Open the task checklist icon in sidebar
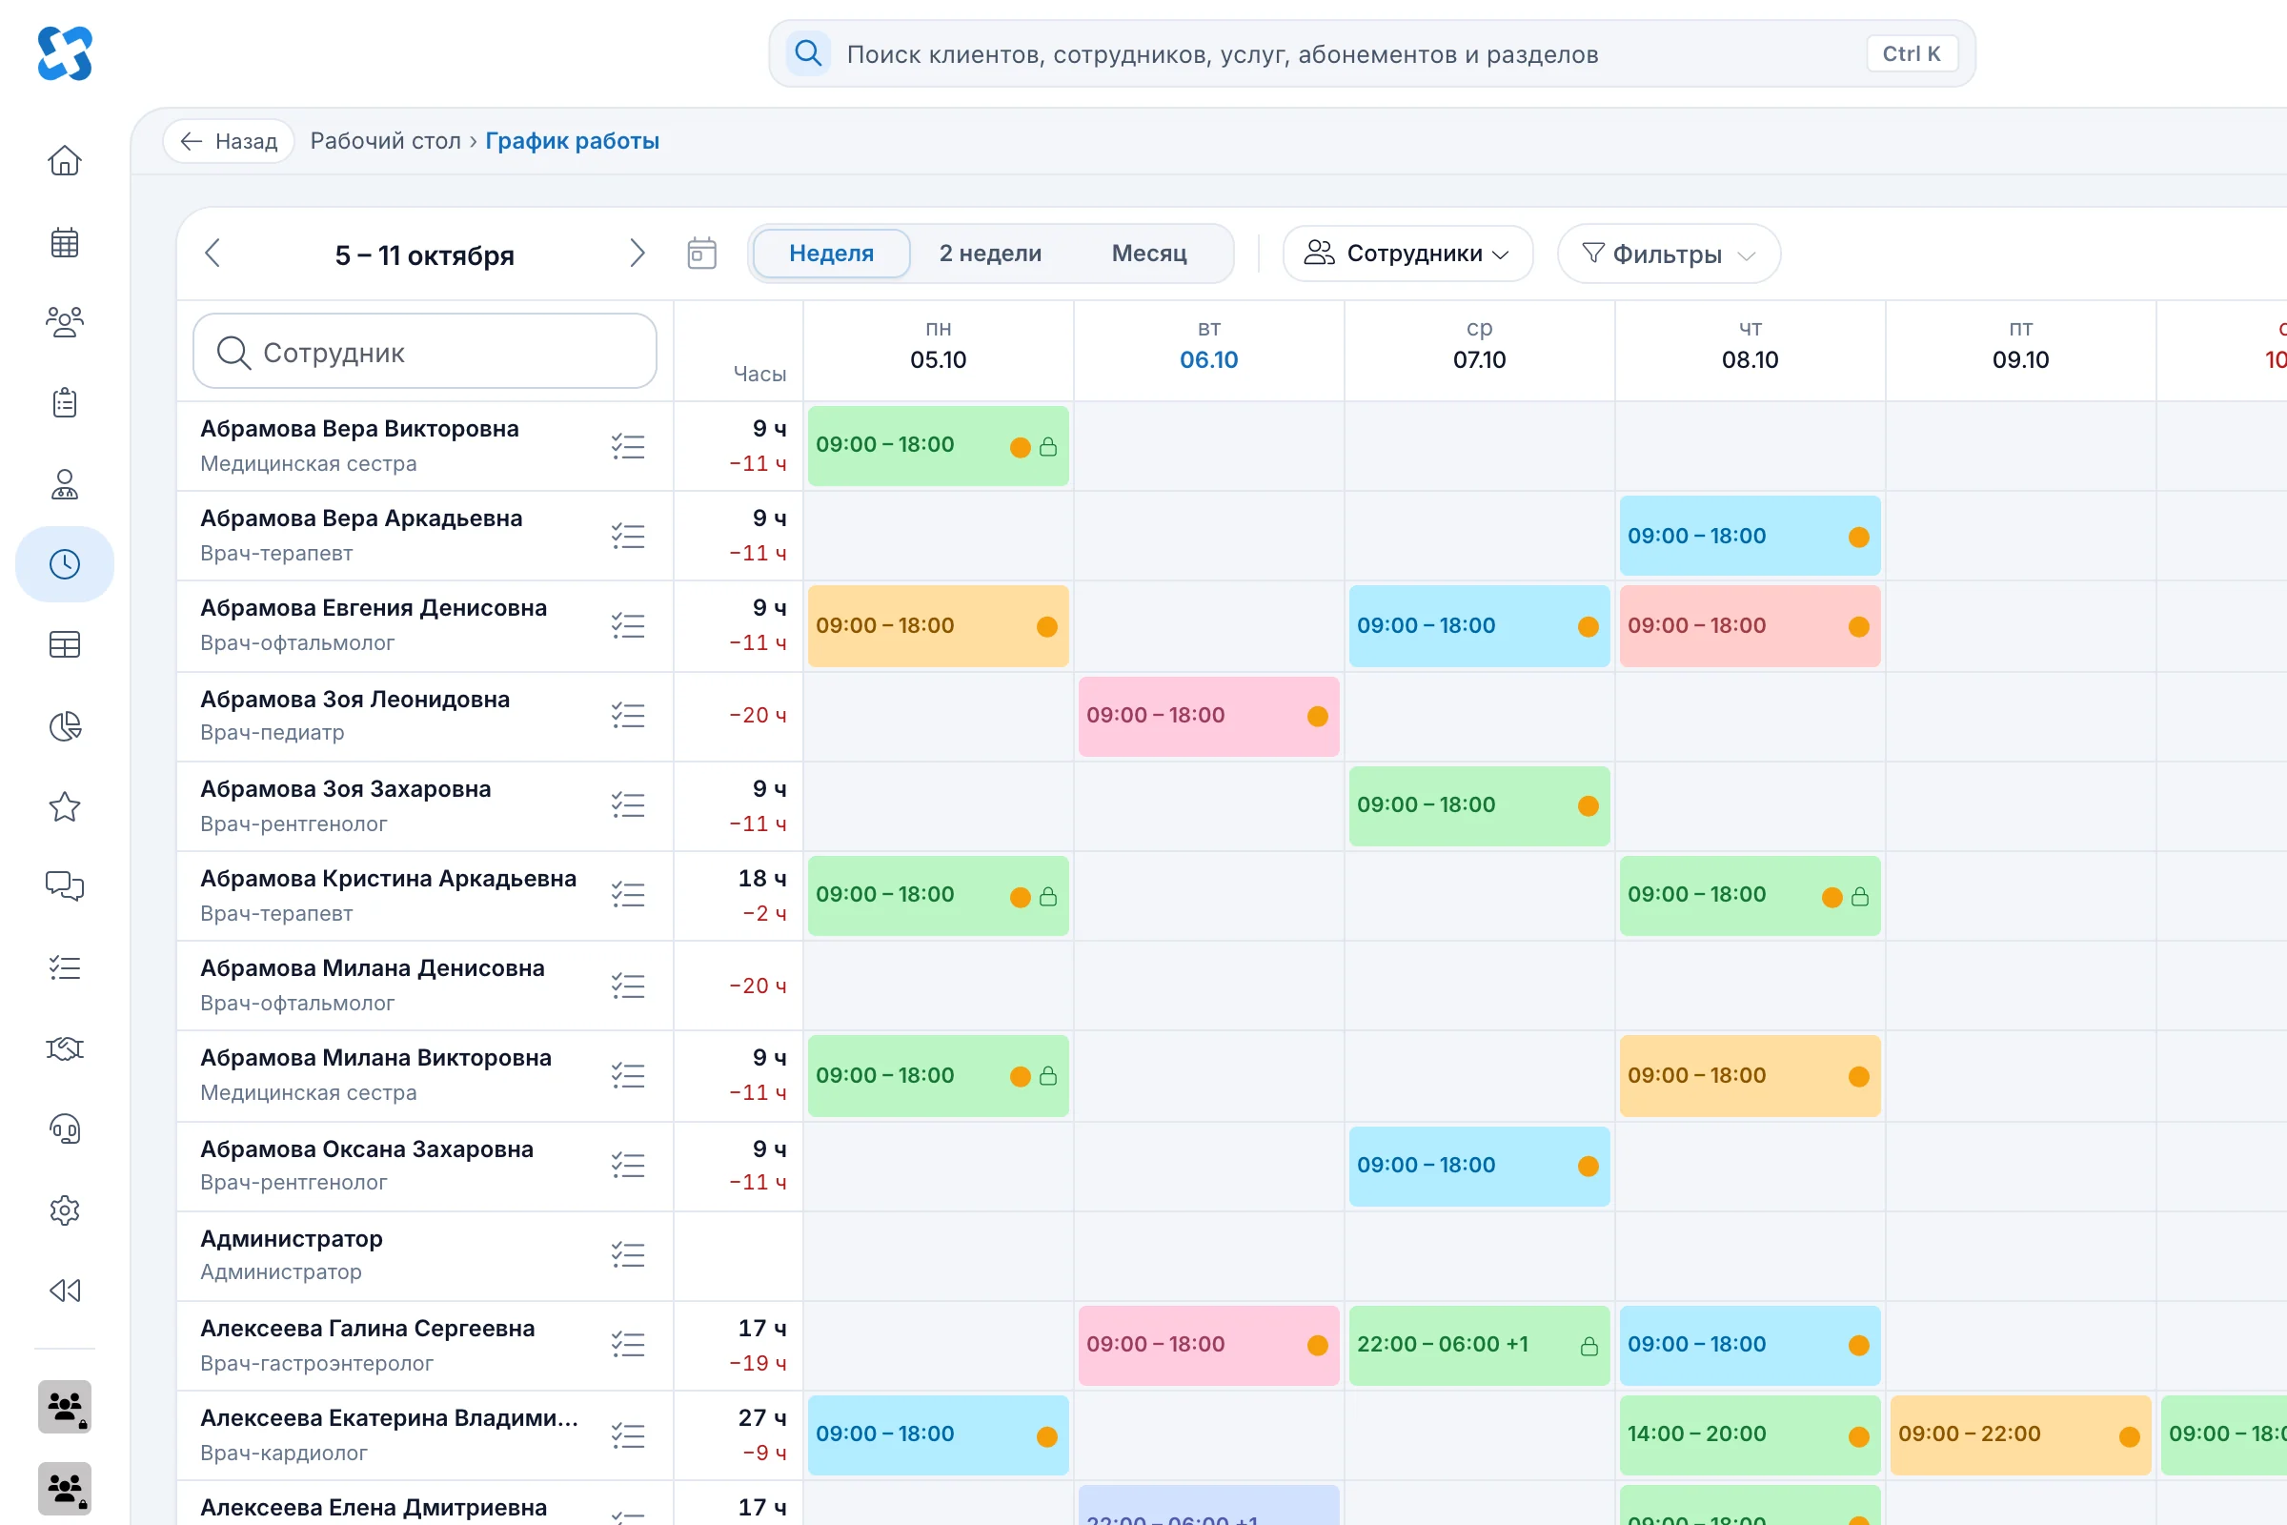Screen dimensions: 2287x1525 tap(64, 967)
